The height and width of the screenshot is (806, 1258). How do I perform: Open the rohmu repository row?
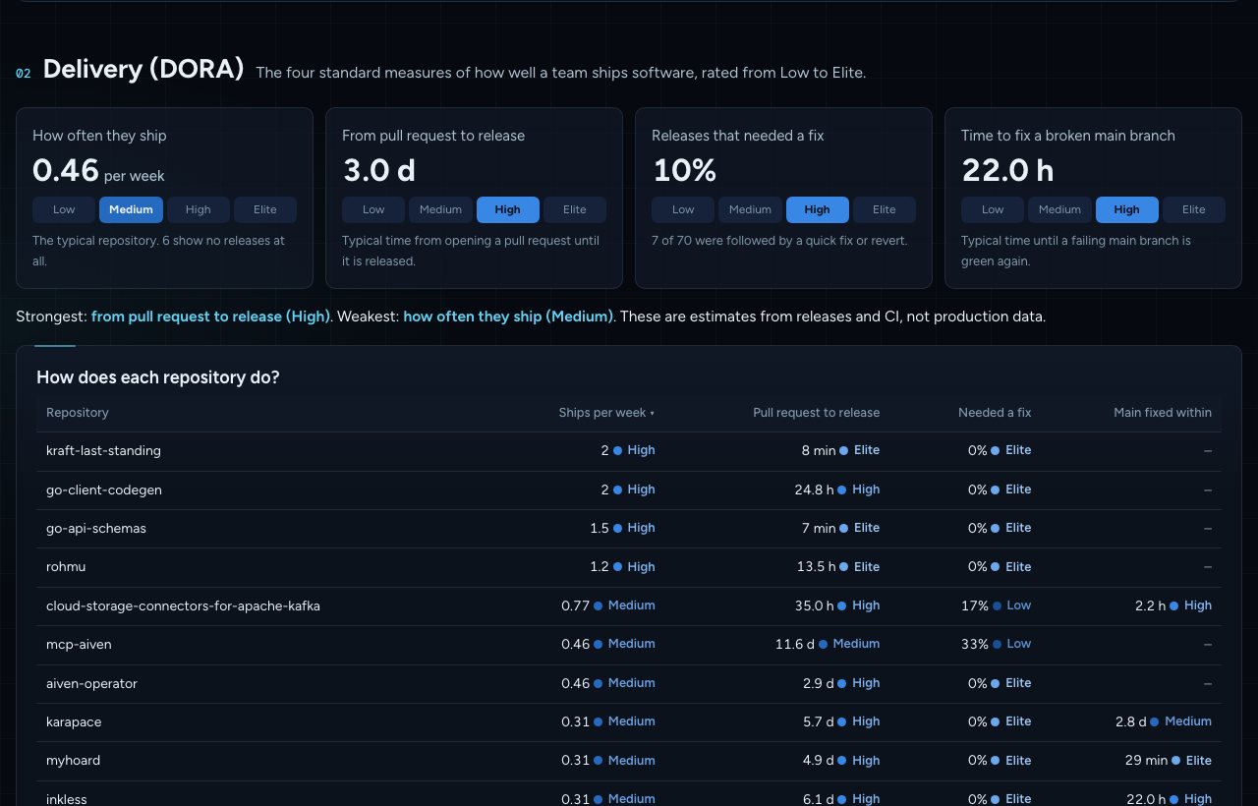click(629, 567)
